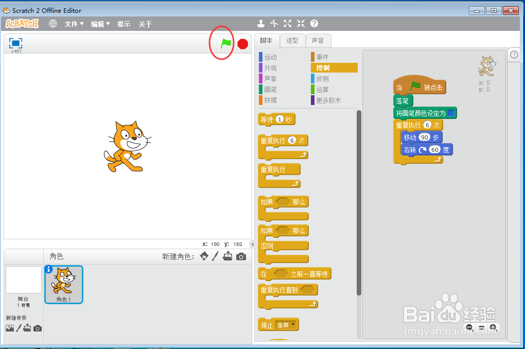Select the 事件 block category
Screen dimensions: 525x349
coord(322,57)
